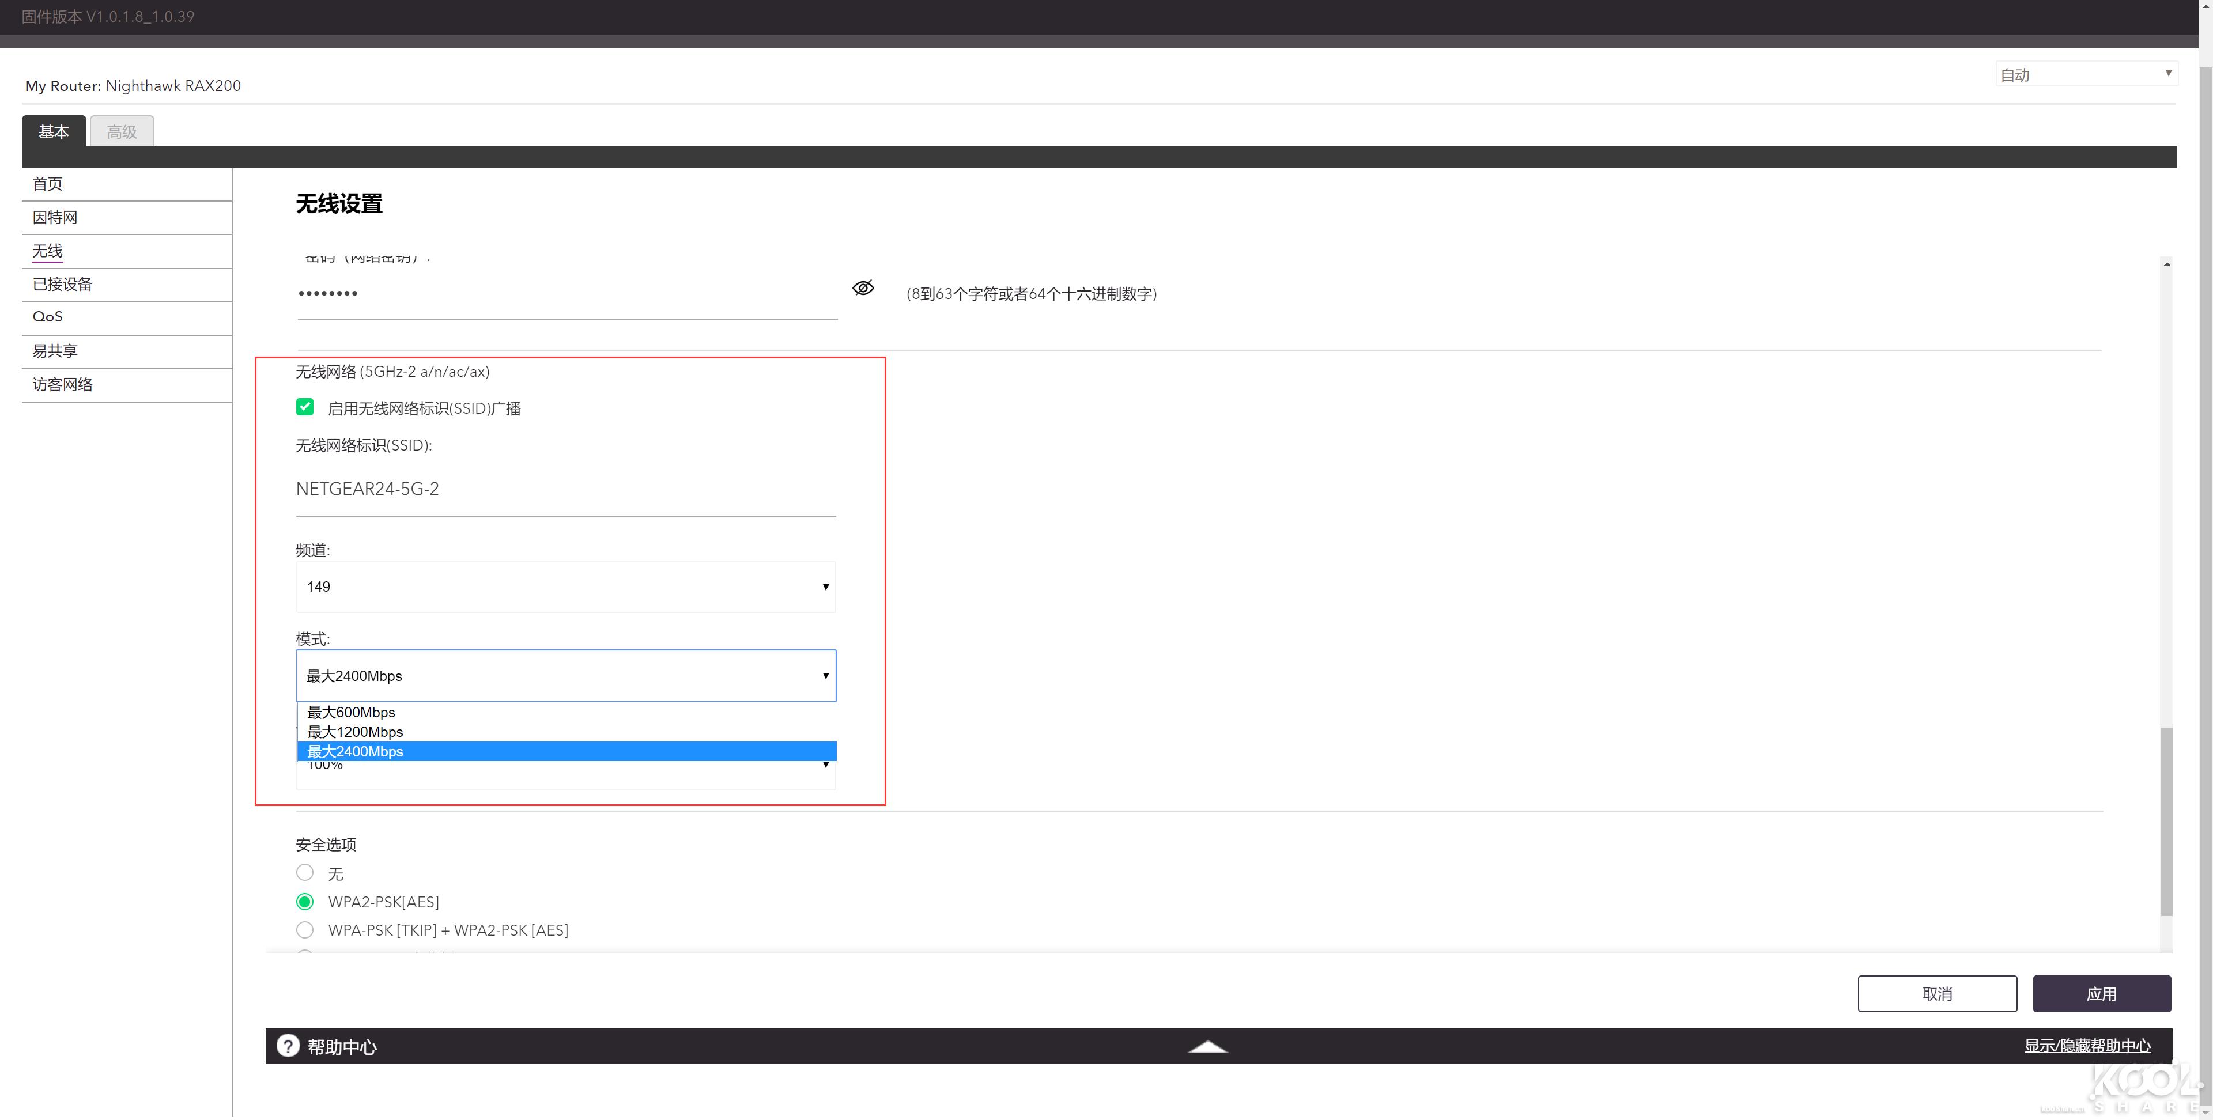The height and width of the screenshot is (1120, 2213).
Task: Select the 无 security option radio
Action: [305, 873]
